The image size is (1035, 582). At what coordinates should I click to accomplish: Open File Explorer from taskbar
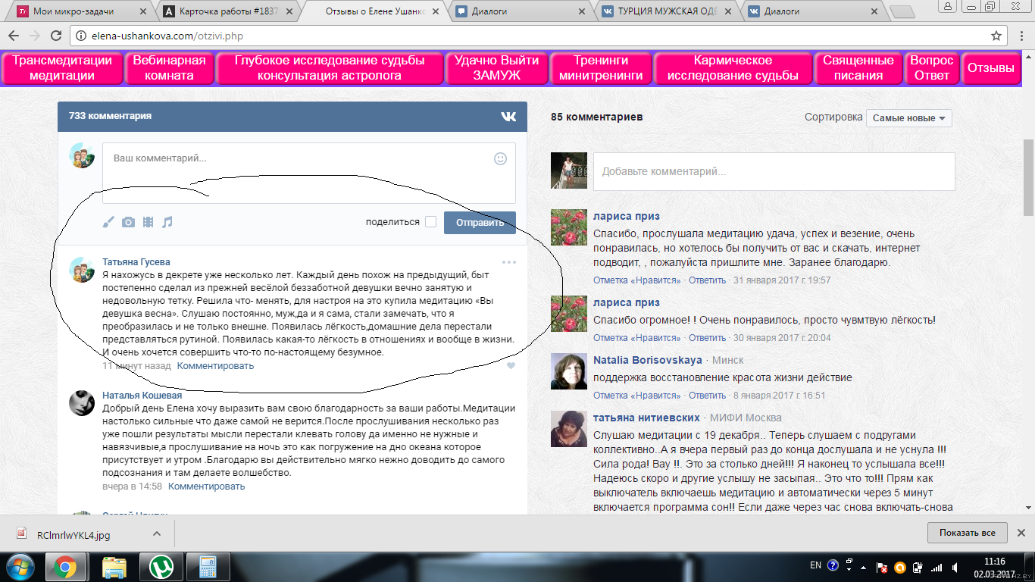point(114,566)
